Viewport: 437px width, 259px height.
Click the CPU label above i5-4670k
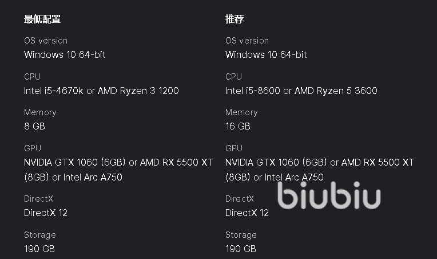(x=33, y=76)
